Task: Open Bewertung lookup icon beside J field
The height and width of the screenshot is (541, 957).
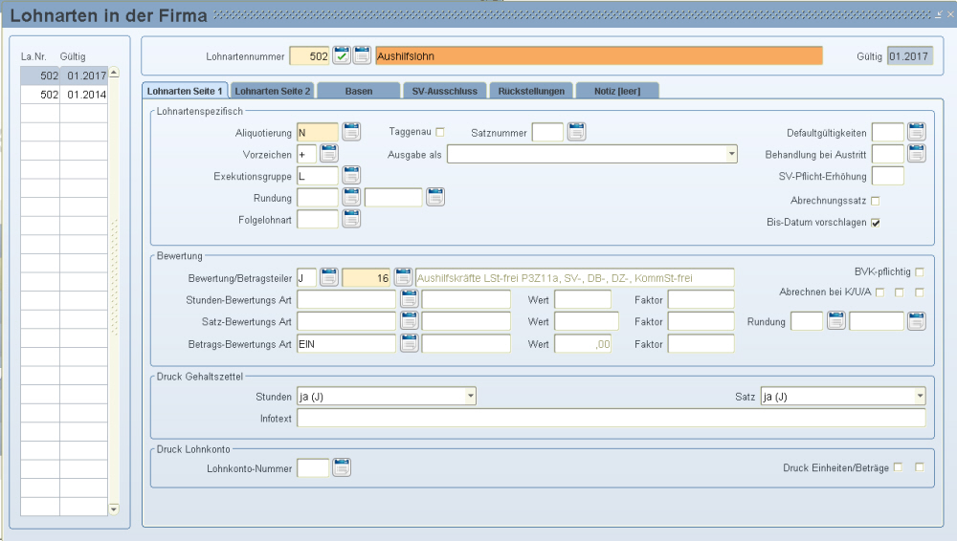Action: (x=329, y=277)
